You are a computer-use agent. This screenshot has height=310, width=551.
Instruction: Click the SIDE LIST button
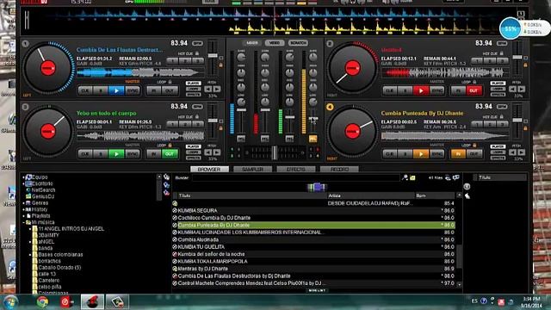click(x=317, y=290)
